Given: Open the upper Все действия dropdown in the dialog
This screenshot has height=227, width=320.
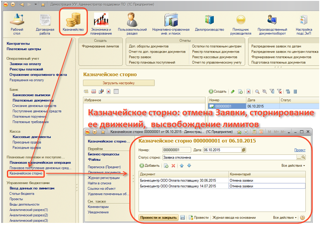Looking at the screenshot, I should (x=293, y=166).
